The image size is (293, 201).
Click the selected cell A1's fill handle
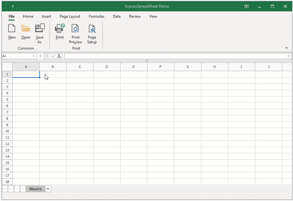click(x=39, y=77)
